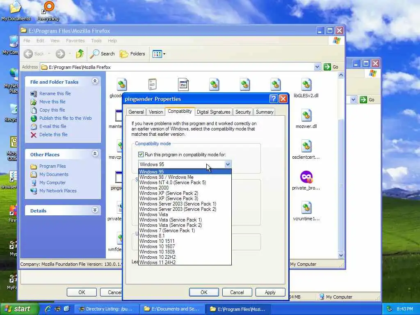
Task: Click OK in pingsender Properties
Action: tap(204, 292)
